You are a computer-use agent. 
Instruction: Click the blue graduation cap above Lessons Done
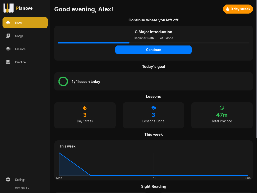tap(153, 108)
